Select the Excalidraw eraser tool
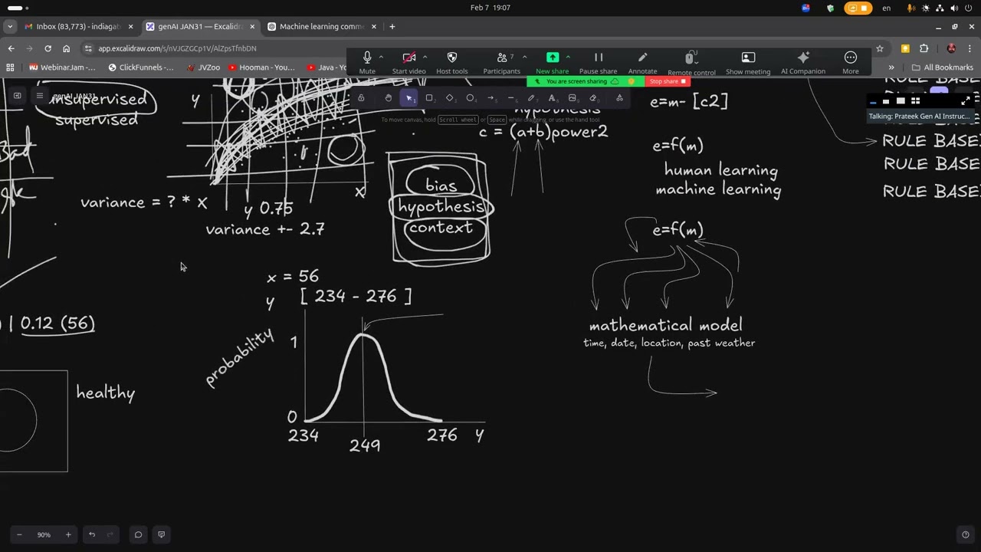Image resolution: width=981 pixels, height=552 pixels. click(x=592, y=98)
